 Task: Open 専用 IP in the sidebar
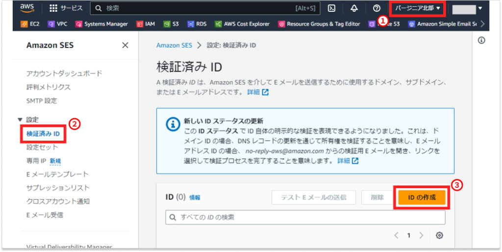(x=36, y=161)
